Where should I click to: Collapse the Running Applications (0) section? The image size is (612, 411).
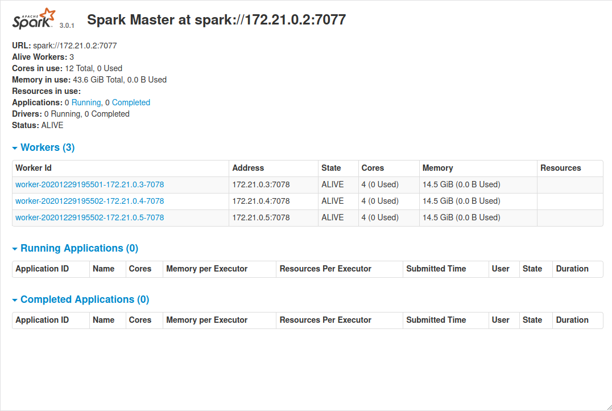pyautogui.click(x=75, y=248)
